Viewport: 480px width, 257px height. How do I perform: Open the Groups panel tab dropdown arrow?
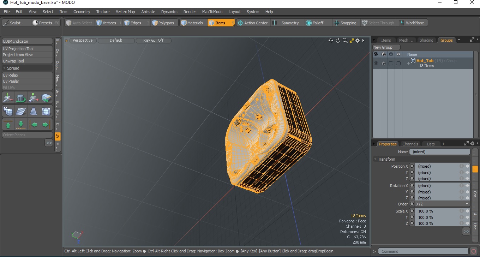459,40
